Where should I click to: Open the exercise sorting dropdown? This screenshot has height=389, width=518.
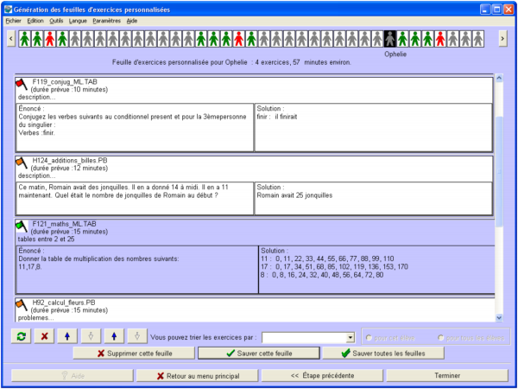pos(350,337)
